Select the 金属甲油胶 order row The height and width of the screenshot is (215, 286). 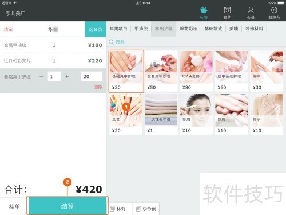click(53, 45)
